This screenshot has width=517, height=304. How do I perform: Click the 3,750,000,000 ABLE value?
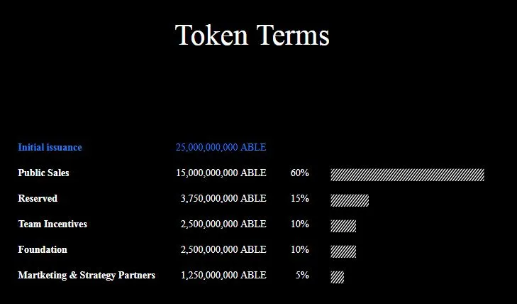223,198
